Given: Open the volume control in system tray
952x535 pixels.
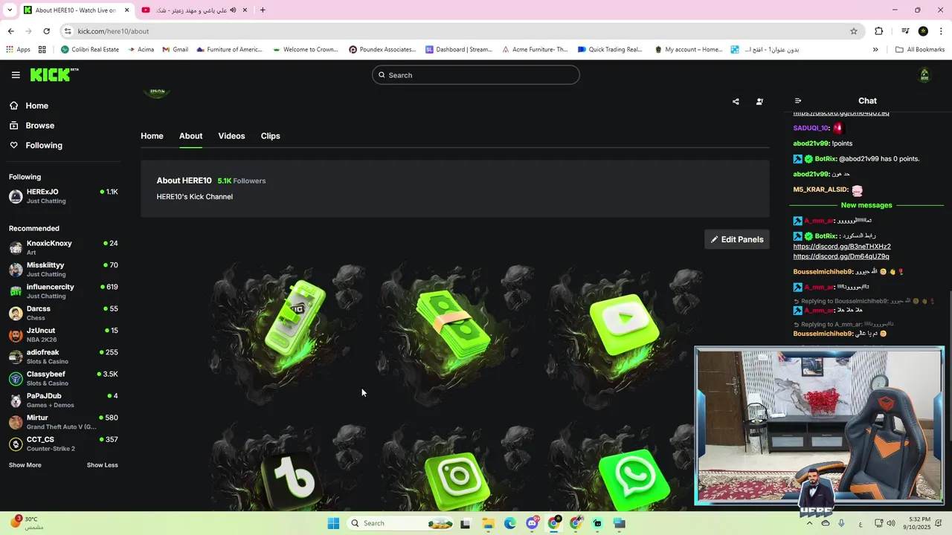Looking at the screenshot, I should tap(891, 524).
